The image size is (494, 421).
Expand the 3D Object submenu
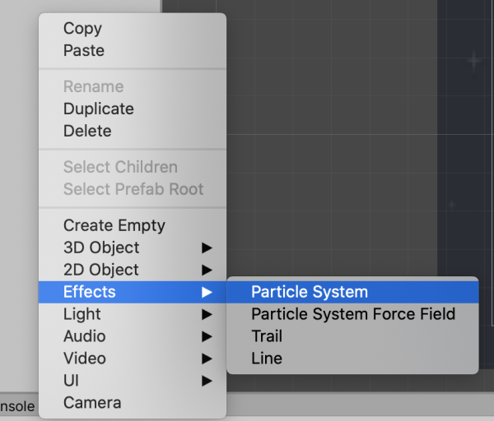[x=101, y=248]
